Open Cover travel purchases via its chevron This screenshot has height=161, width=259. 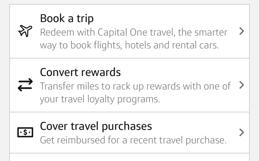[x=242, y=132]
